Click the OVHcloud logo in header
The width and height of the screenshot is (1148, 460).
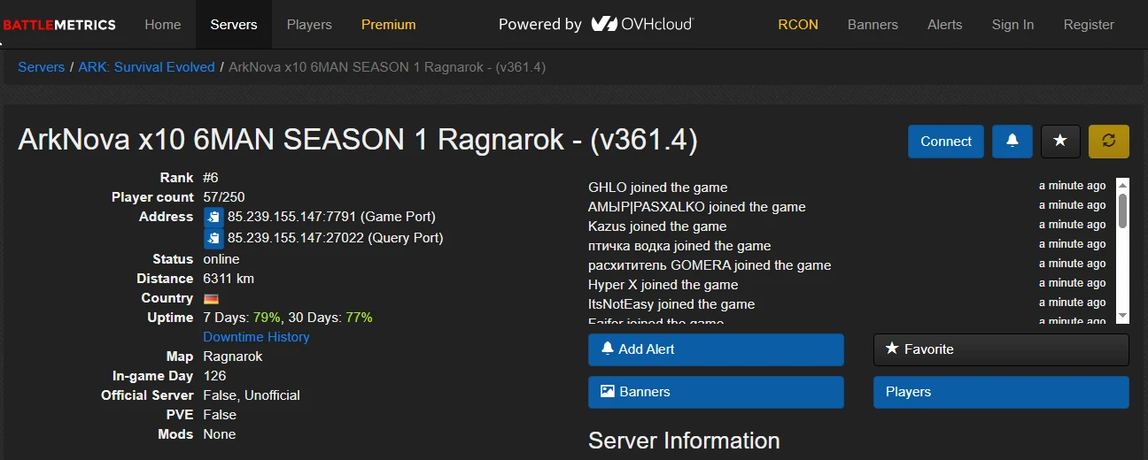(642, 24)
